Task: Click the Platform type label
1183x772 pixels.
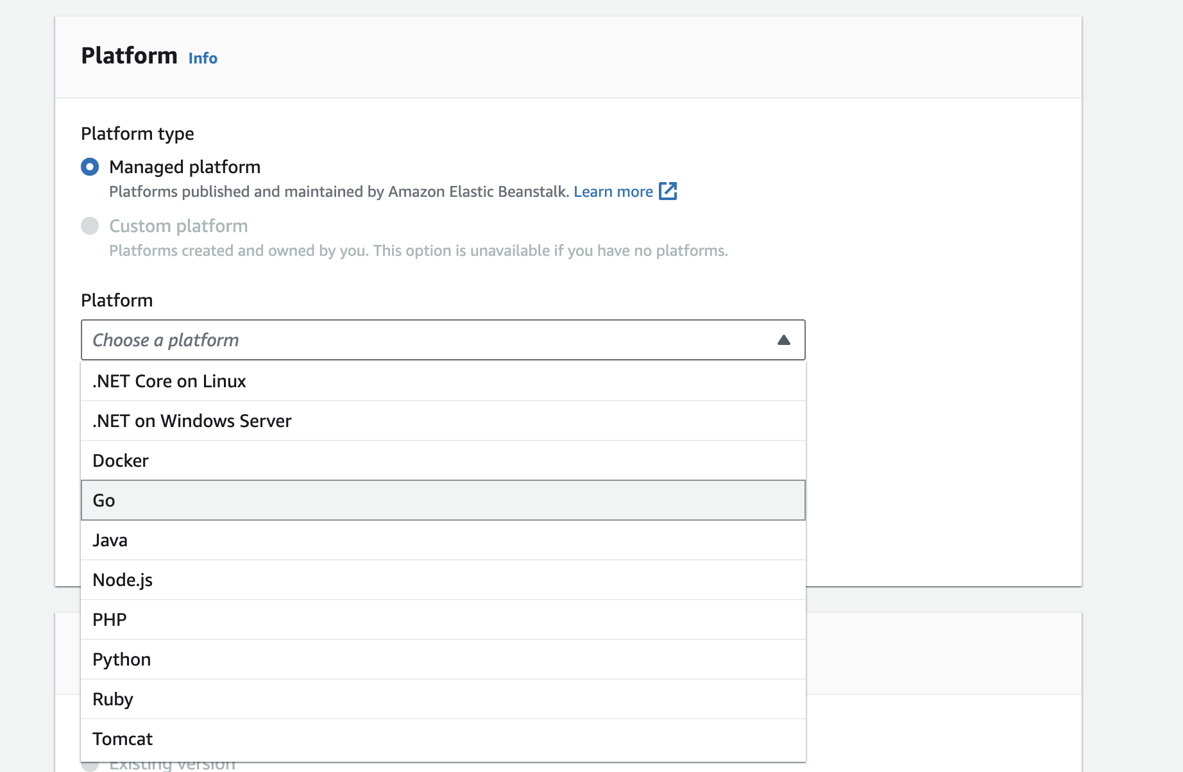Action: [x=137, y=134]
